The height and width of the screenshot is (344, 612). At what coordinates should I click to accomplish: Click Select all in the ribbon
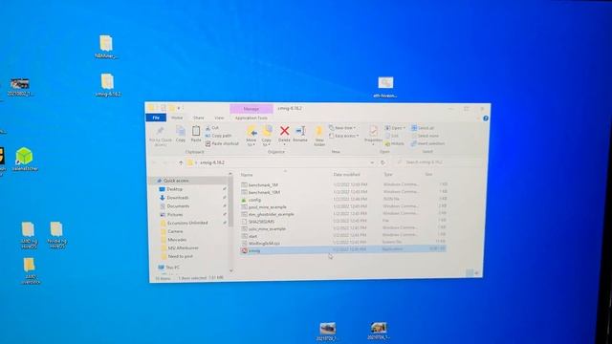tap(423, 128)
